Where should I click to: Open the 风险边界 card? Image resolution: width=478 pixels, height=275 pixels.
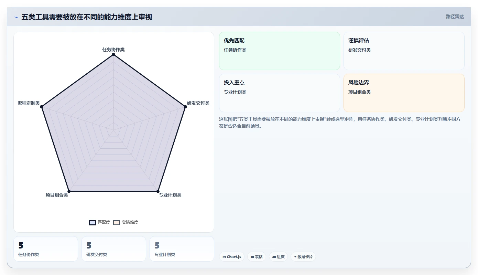[404, 93]
